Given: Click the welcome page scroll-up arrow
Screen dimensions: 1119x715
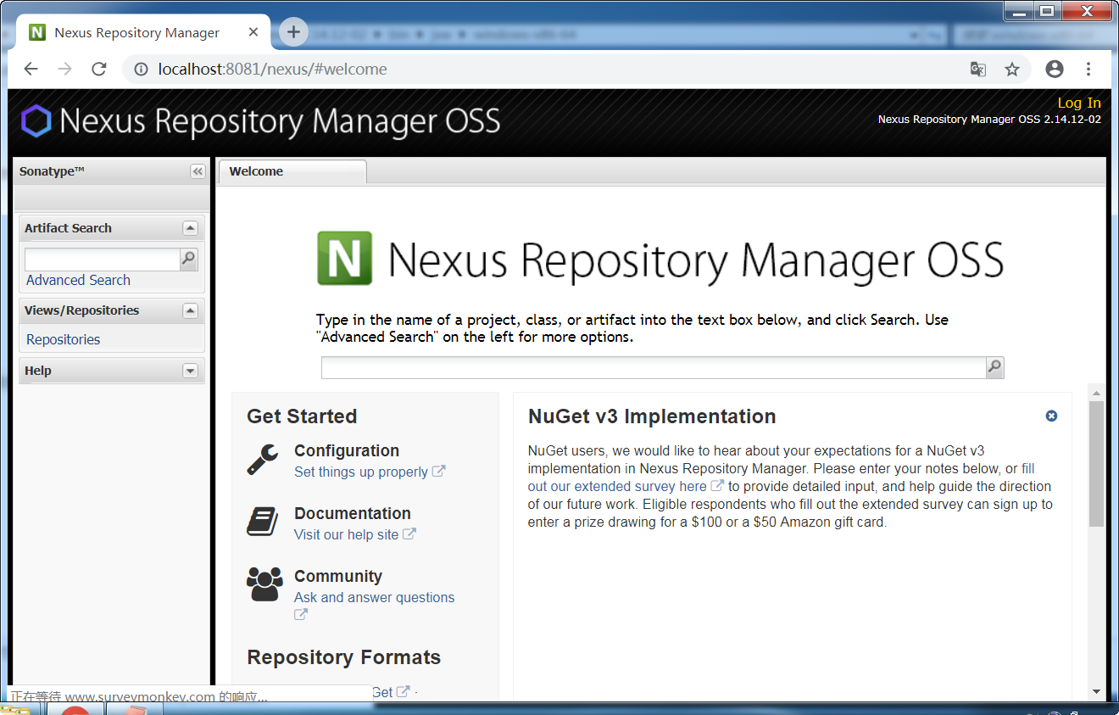Looking at the screenshot, I should coord(1096,394).
